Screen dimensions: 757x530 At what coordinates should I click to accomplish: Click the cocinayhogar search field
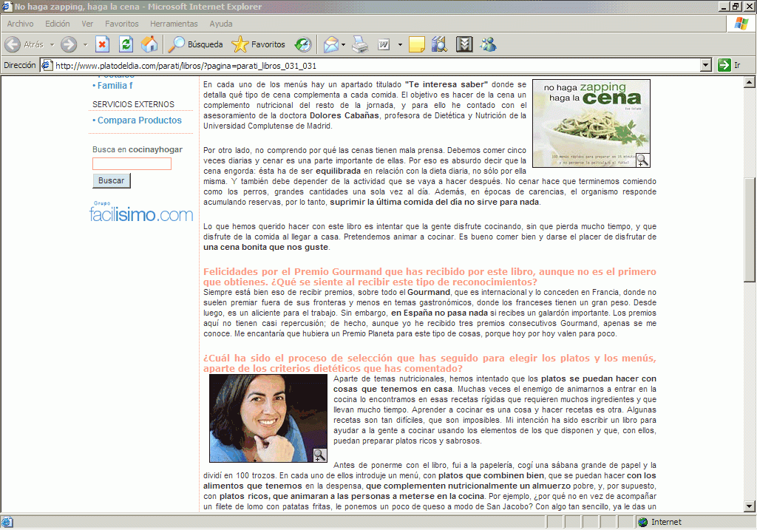(x=132, y=163)
